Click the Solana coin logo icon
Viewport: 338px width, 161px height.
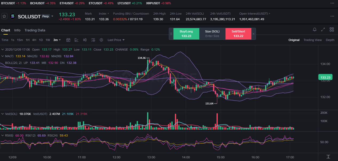13,16
